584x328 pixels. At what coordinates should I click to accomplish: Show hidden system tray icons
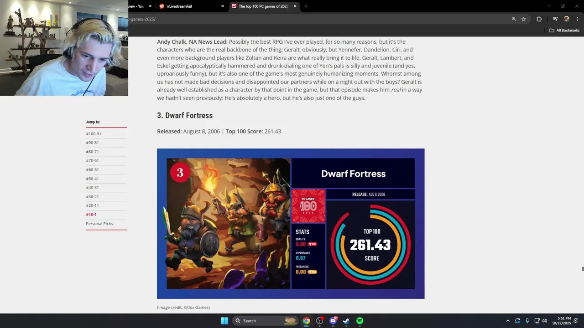(x=508, y=321)
